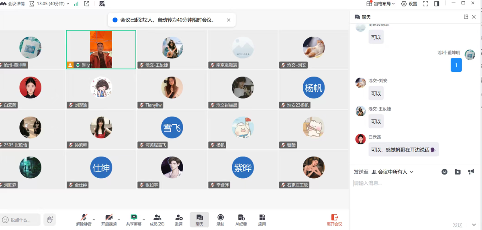
Task: Click the 邀请 invite icon
Action: coord(179,220)
